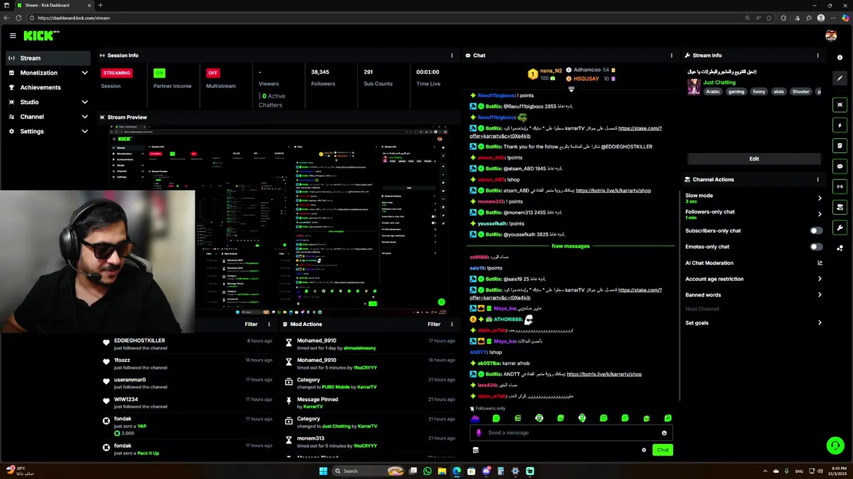Open the profile avatar in the top right
This screenshot has height=479, width=853.
830,35
